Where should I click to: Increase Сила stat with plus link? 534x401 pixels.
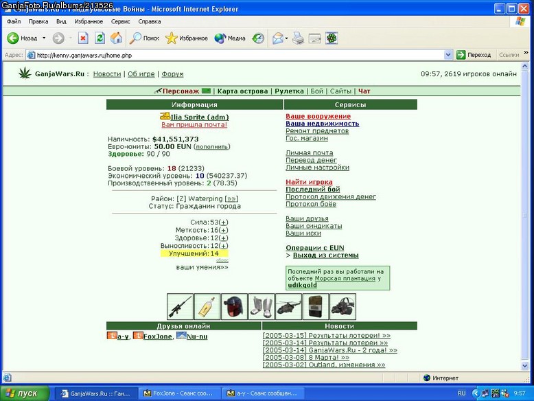click(223, 222)
